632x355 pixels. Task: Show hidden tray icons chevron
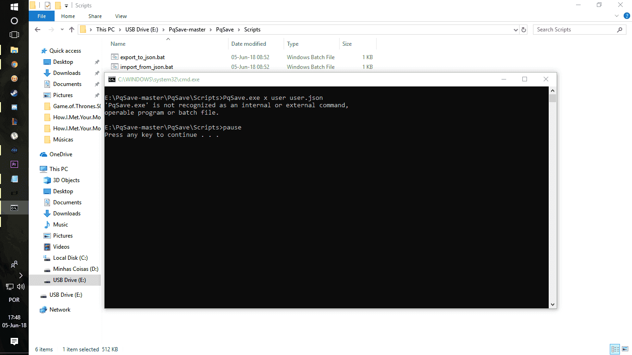coord(20,275)
